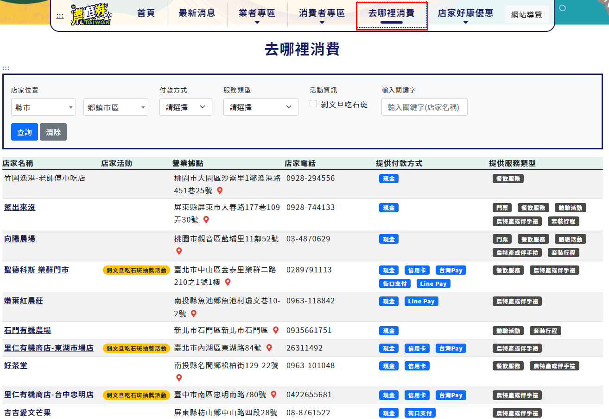Image resolution: width=609 pixels, height=419 pixels.
Task: Expand the 鄉鎮市區 district dropdown
Action: (x=115, y=107)
